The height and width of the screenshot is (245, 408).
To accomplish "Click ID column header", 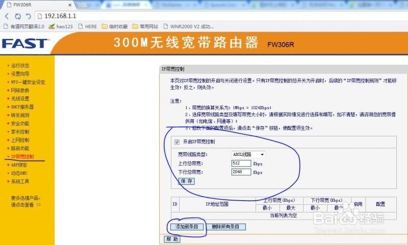I will (x=175, y=204).
